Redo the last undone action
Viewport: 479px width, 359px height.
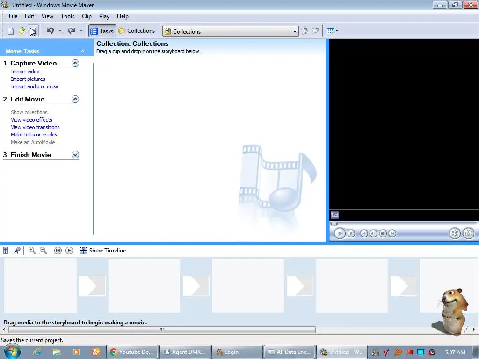click(x=72, y=30)
